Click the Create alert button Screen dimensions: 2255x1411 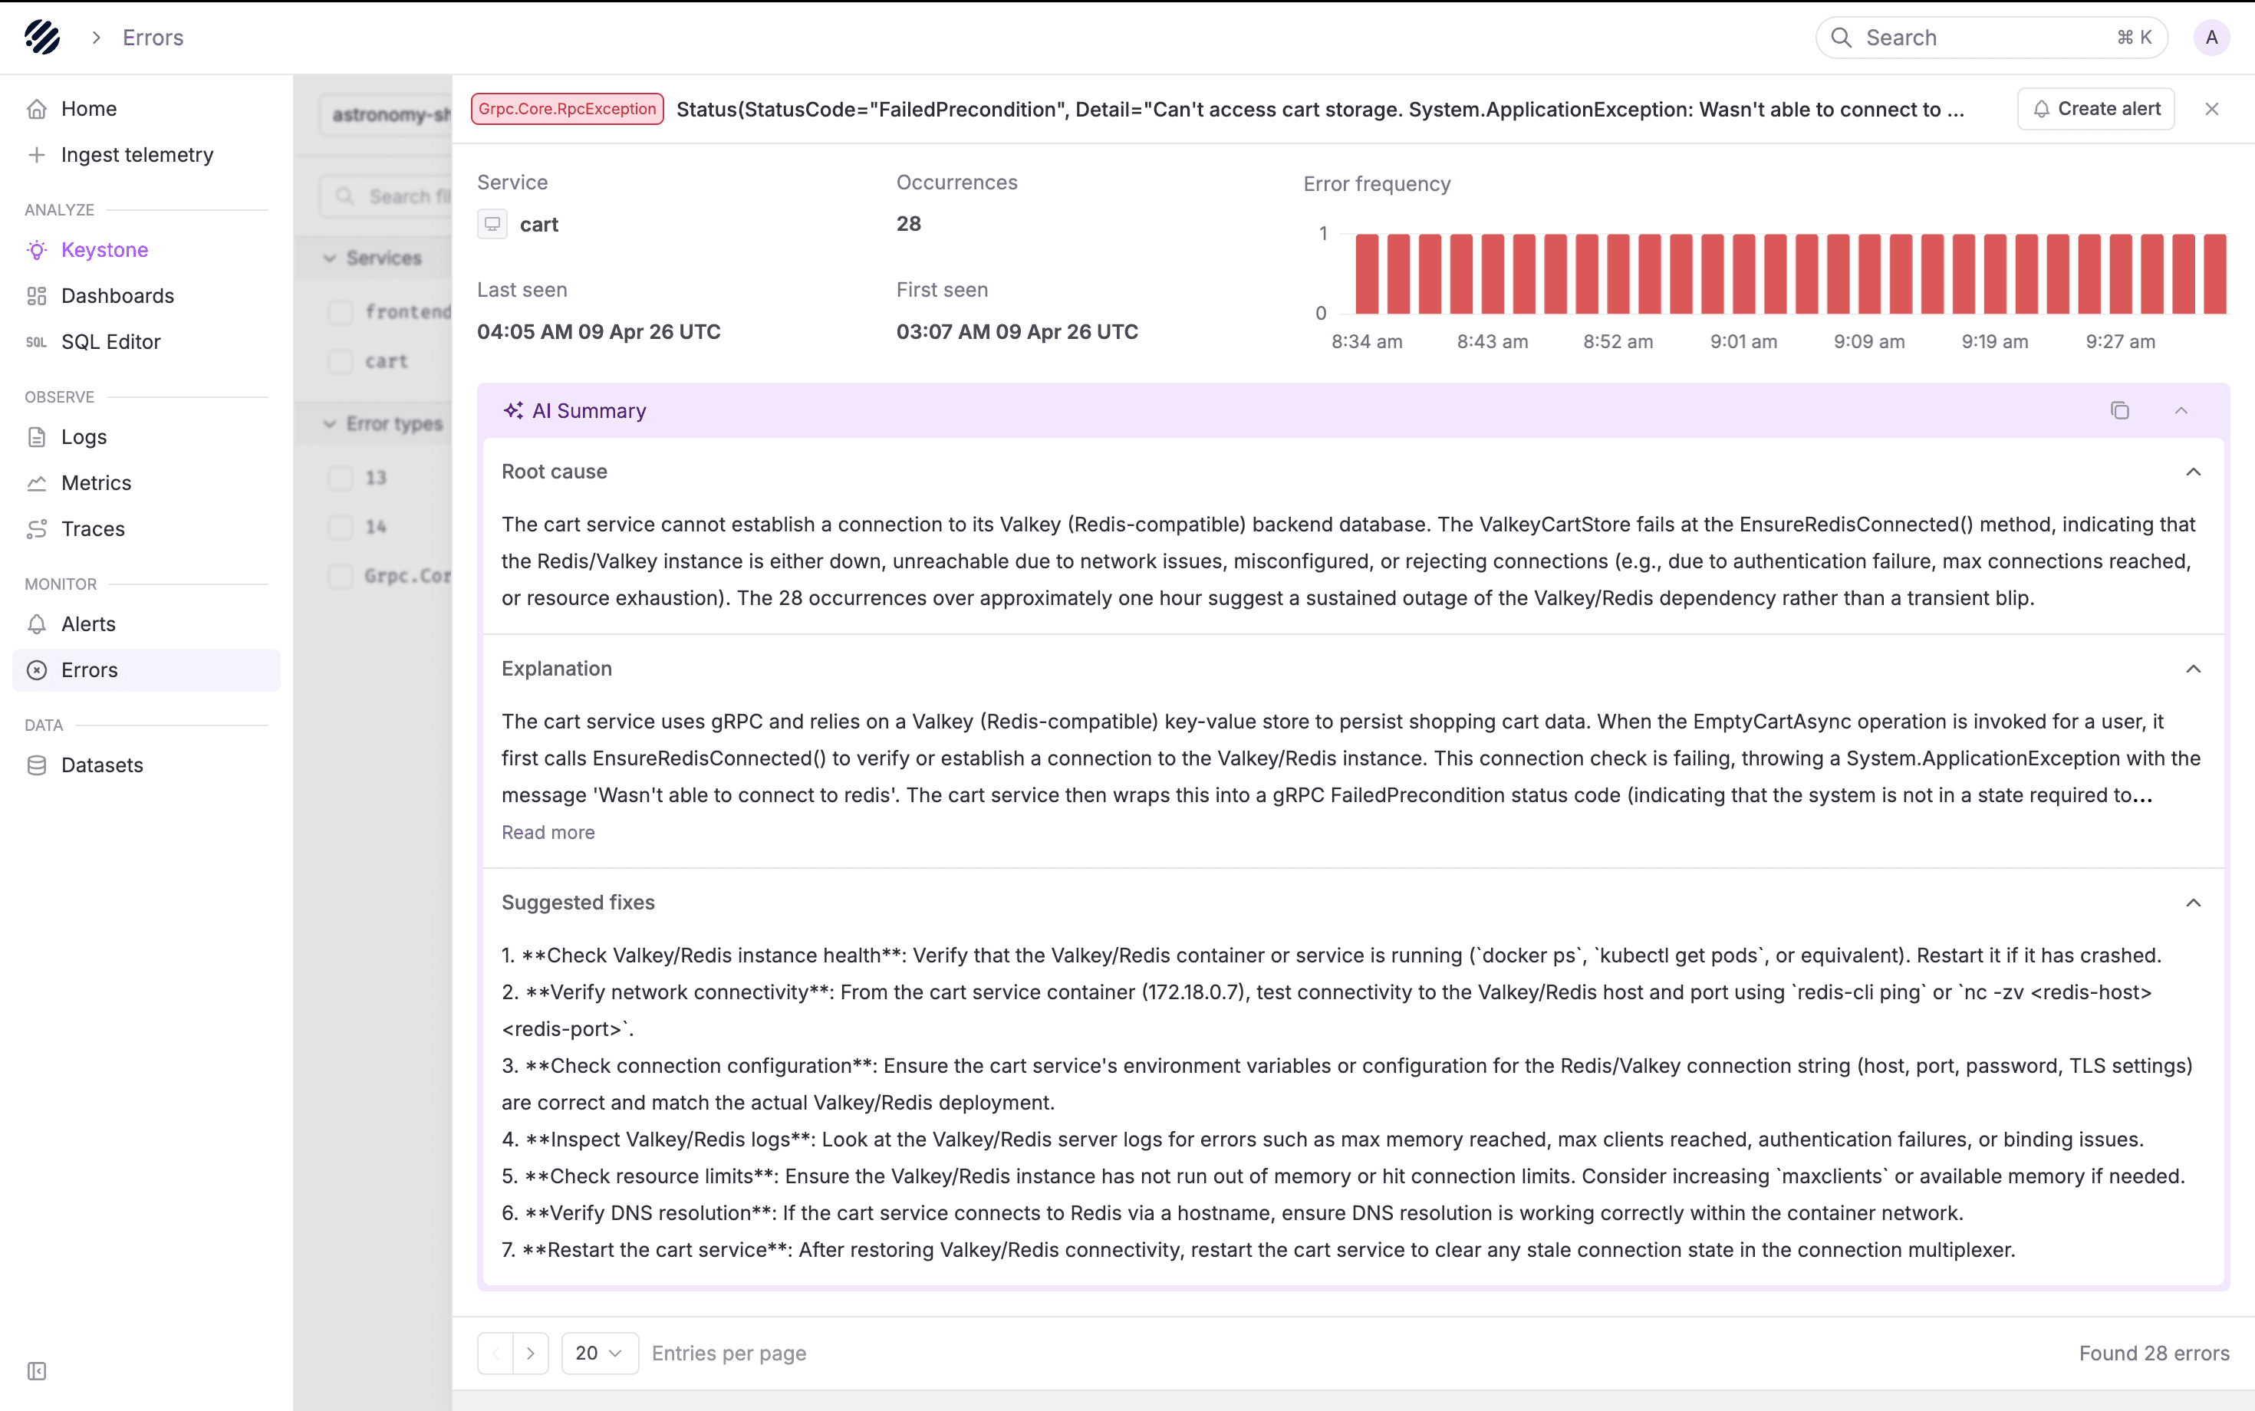2095,109
